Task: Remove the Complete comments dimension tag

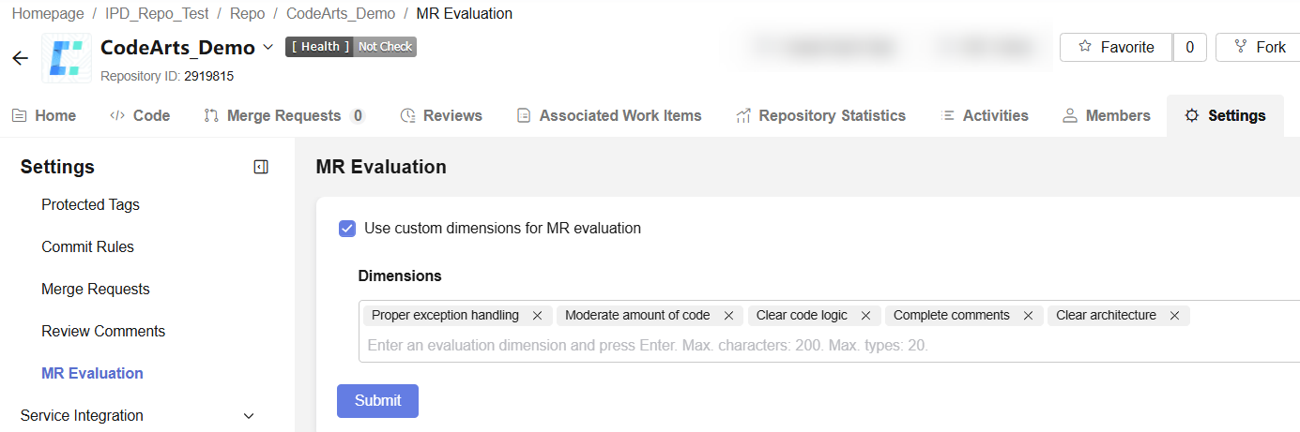Action: click(x=1028, y=316)
